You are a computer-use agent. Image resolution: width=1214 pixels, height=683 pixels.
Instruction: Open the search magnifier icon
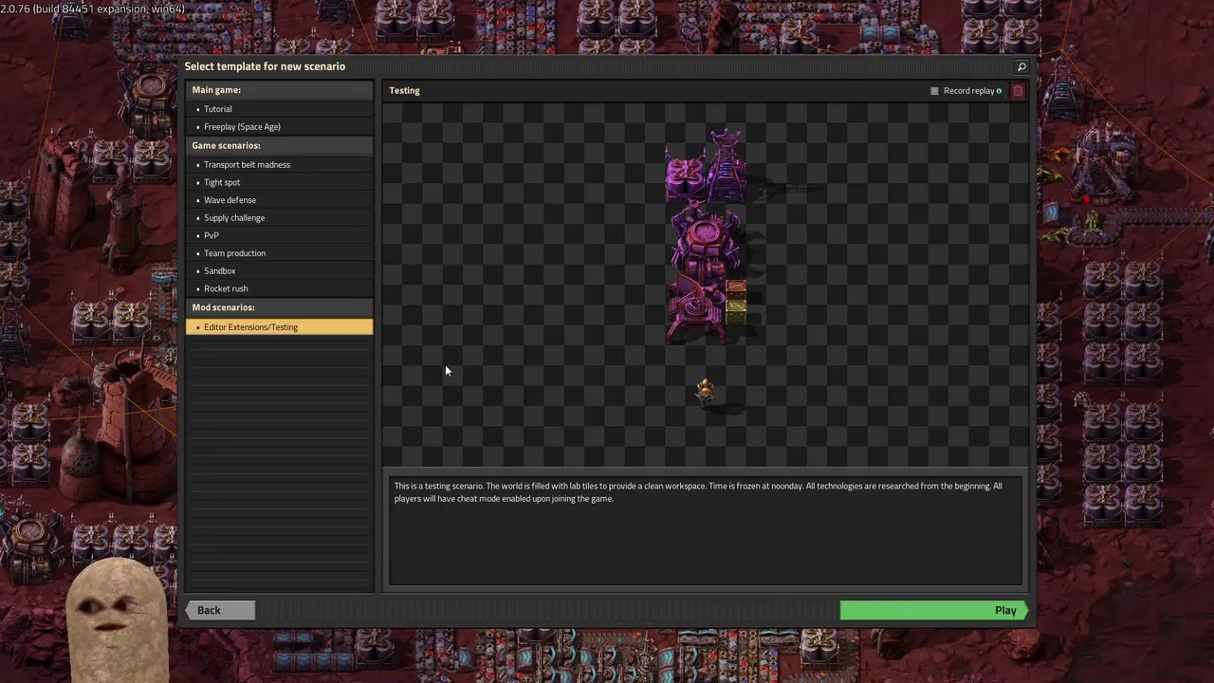pyautogui.click(x=1021, y=66)
